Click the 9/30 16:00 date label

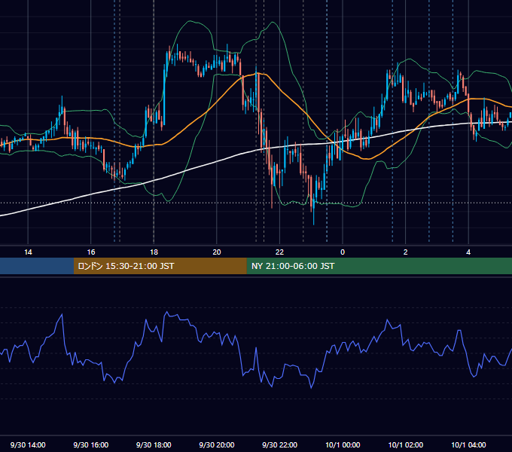(x=91, y=444)
